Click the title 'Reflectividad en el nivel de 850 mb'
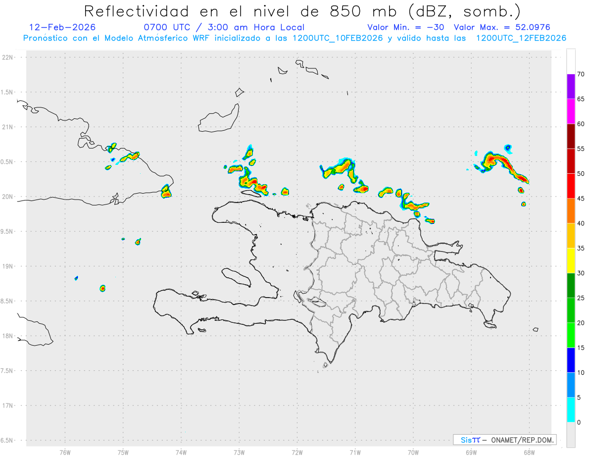This screenshot has width=594, height=459. 240,11
